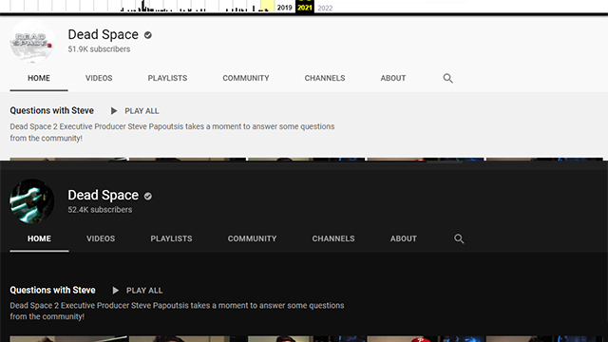
Task: Click play triangle beside light-theme PLAY ALL
Action: tap(114, 111)
